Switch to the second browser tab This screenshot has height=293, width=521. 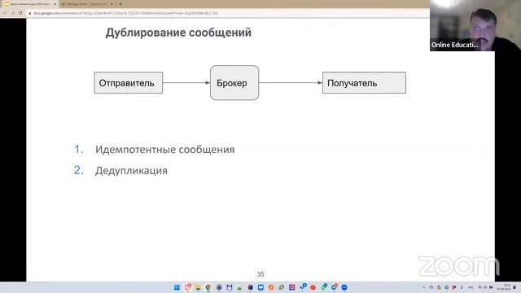coord(87,4)
